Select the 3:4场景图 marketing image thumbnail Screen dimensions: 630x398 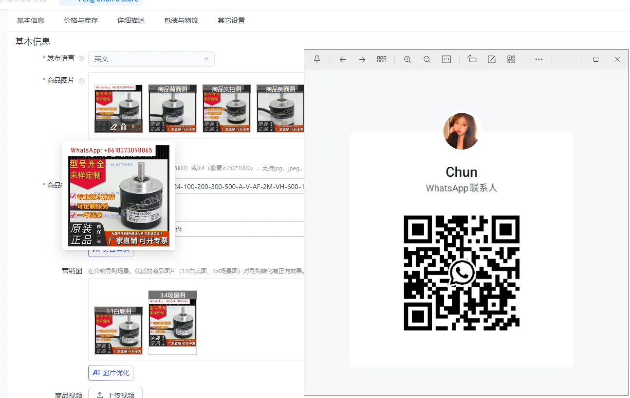(x=172, y=322)
